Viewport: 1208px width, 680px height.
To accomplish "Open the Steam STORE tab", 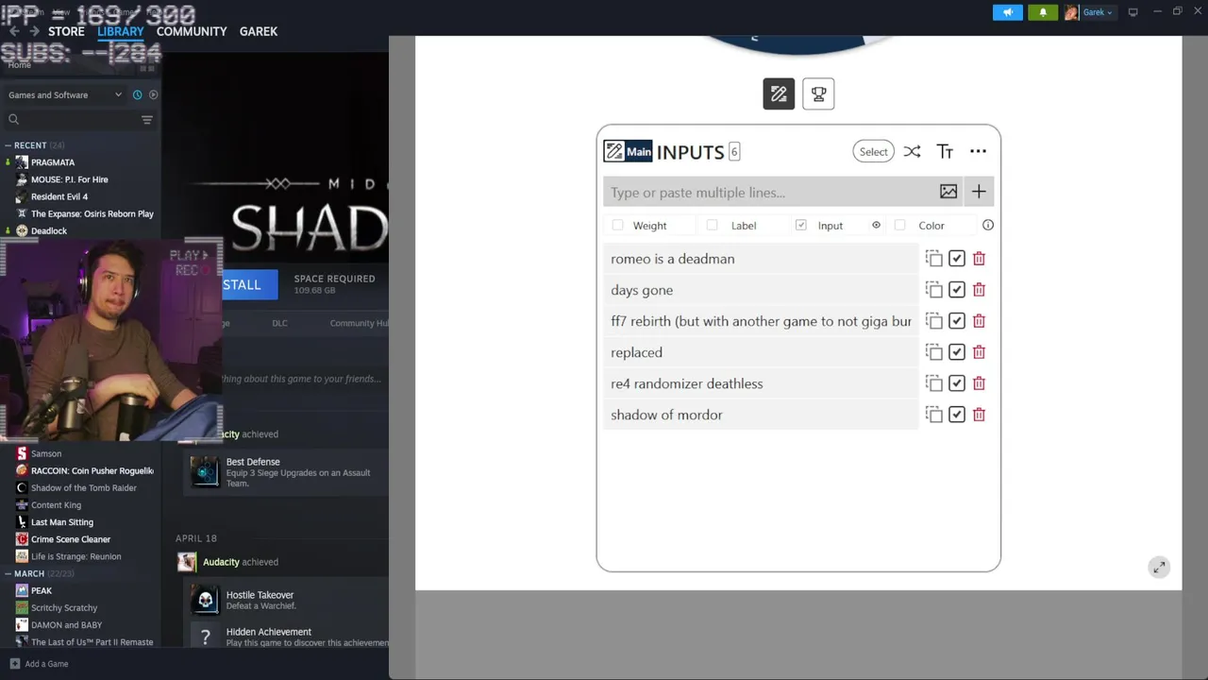I will tap(66, 31).
